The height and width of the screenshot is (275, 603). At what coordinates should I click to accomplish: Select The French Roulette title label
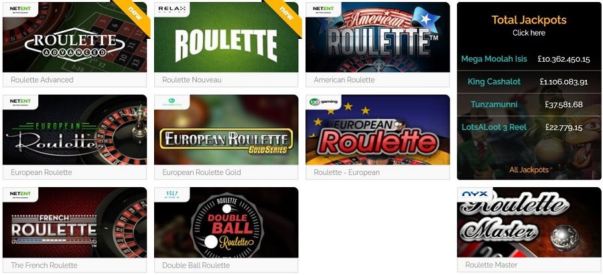(44, 265)
